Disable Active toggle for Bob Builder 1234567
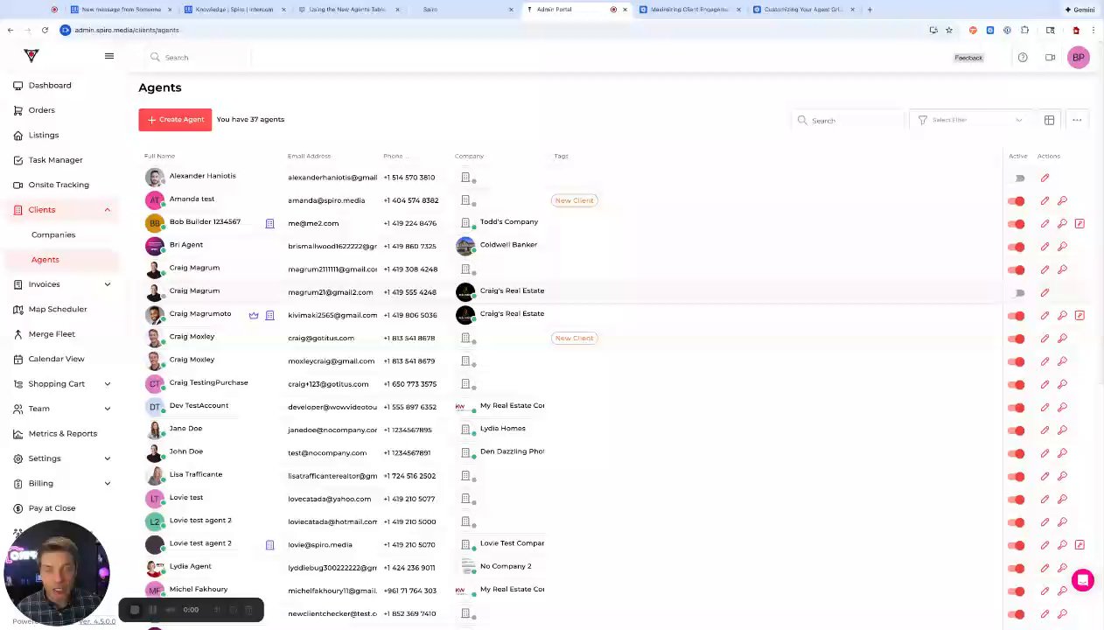 coord(1017,224)
